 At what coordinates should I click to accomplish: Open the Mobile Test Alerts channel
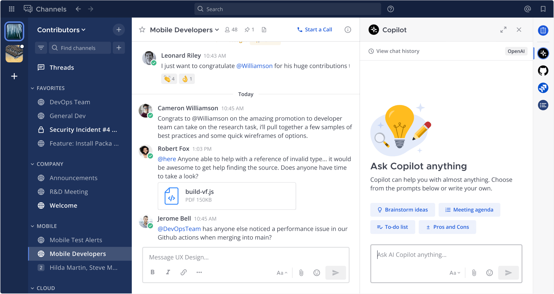click(80, 240)
